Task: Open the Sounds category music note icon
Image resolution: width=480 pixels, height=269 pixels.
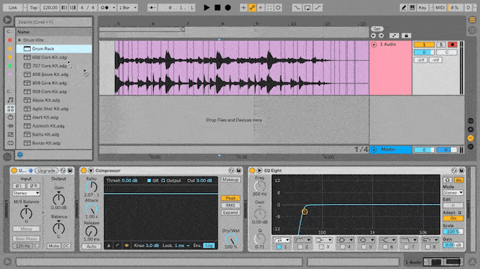Action: [10, 100]
